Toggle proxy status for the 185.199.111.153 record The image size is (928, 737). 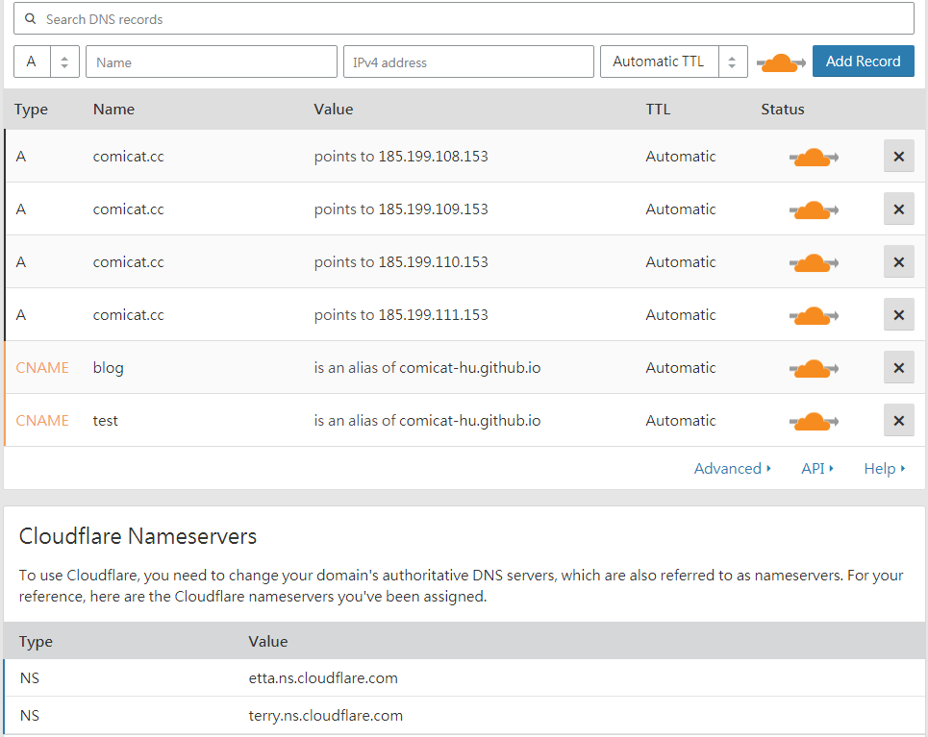(x=814, y=314)
